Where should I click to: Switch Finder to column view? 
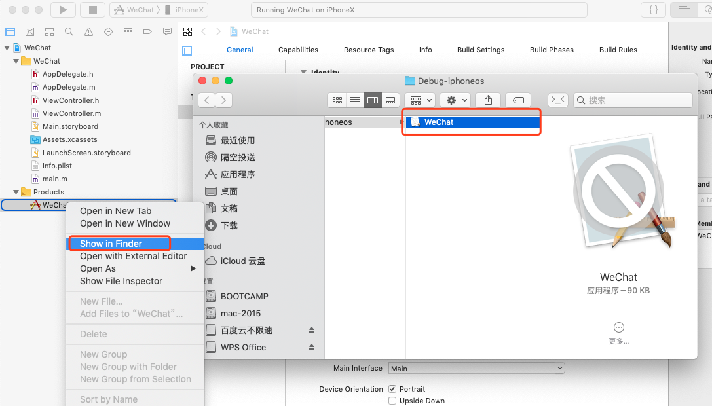(x=372, y=100)
